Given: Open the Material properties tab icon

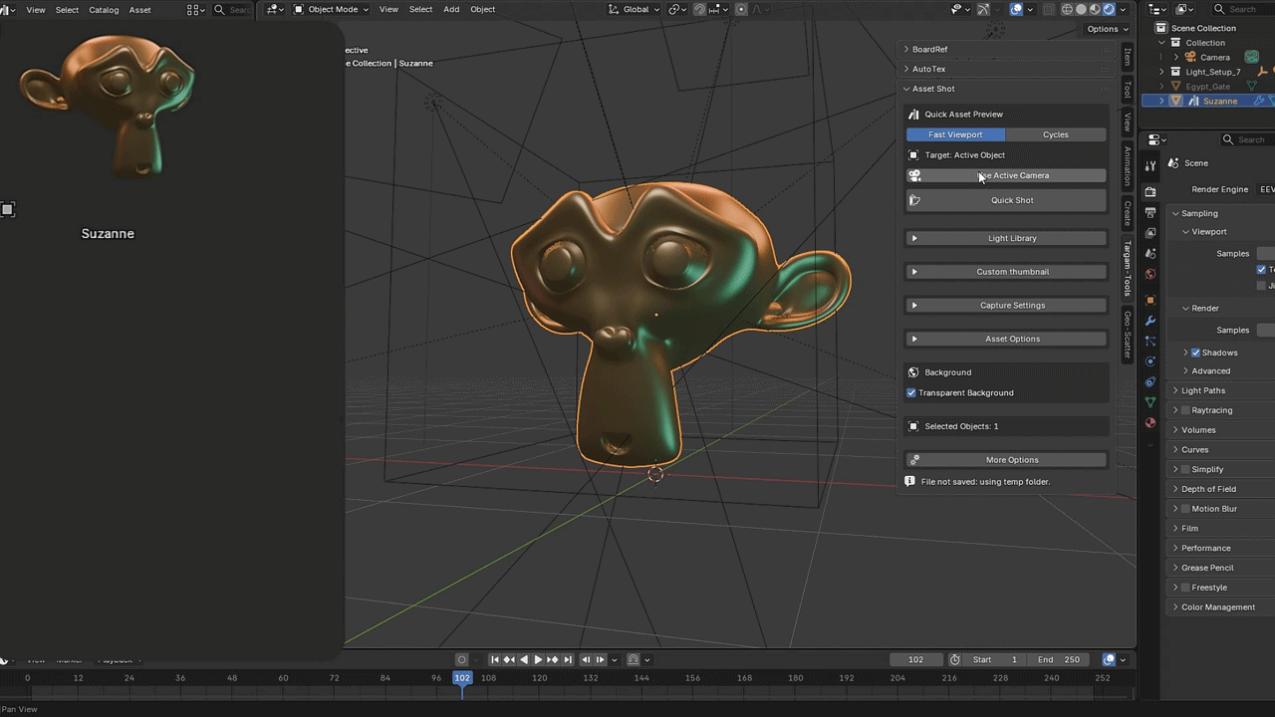Looking at the screenshot, I should (1150, 423).
